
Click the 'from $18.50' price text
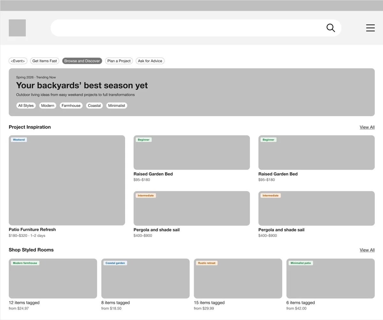pyautogui.click(x=111, y=309)
